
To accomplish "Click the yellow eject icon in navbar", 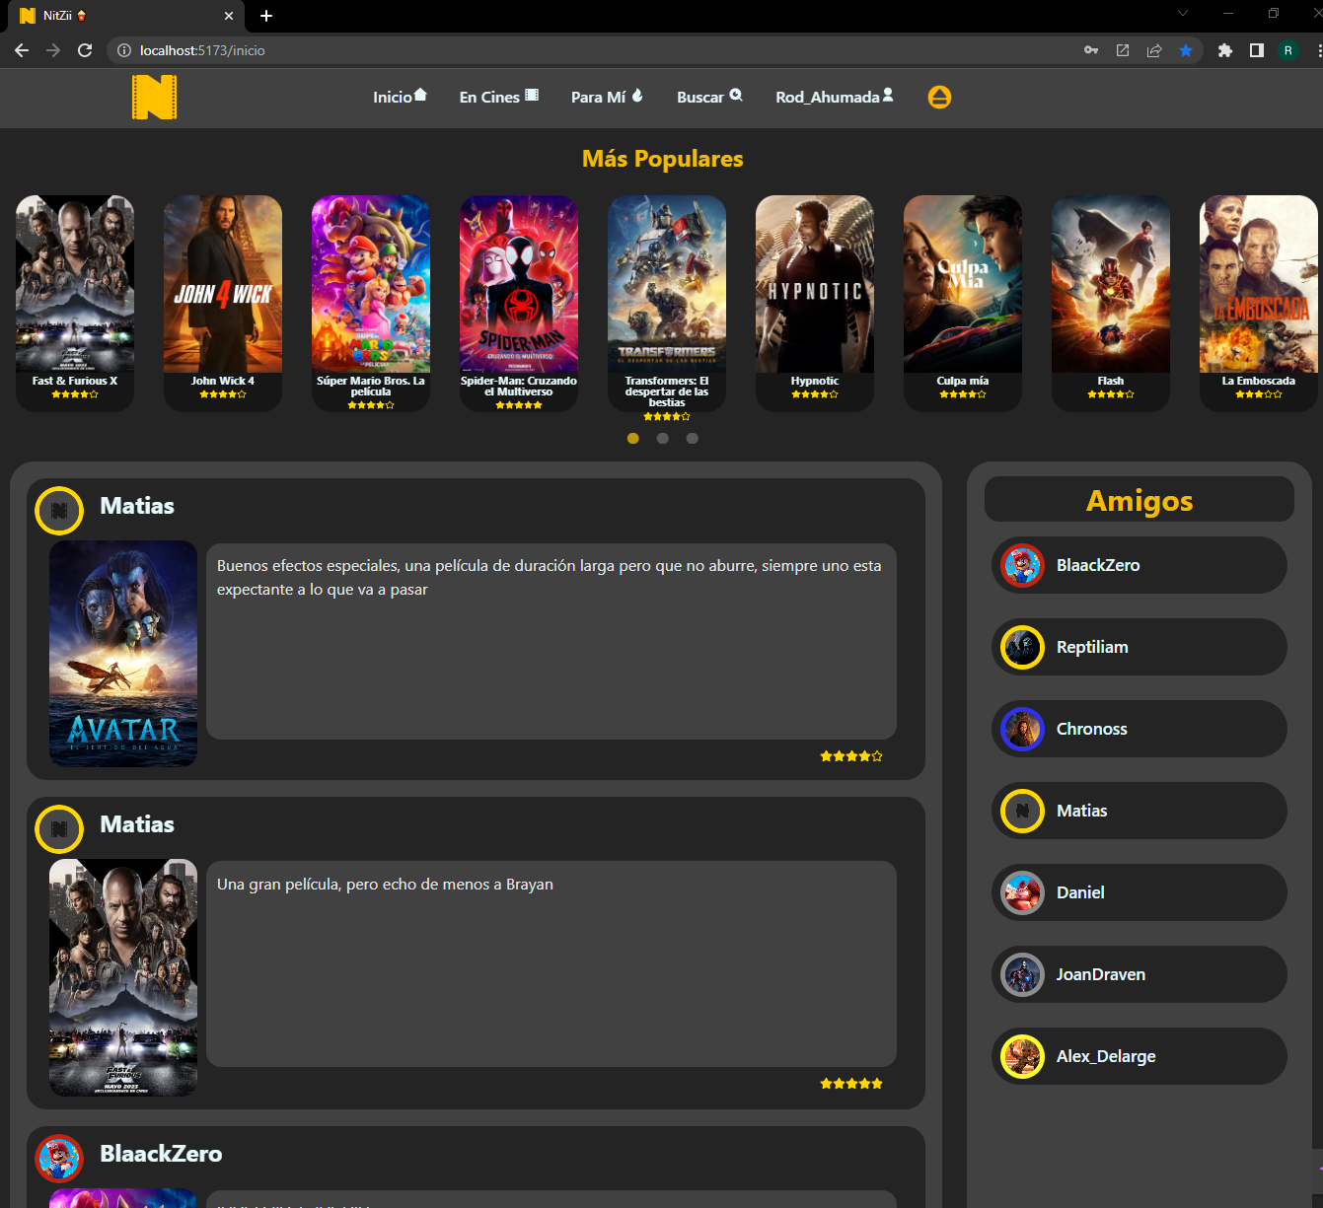I will tap(939, 97).
